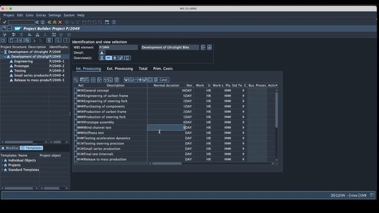Collapse top Development of Ultralight project node
The height and width of the screenshot is (213, 379).
tap(2, 52)
